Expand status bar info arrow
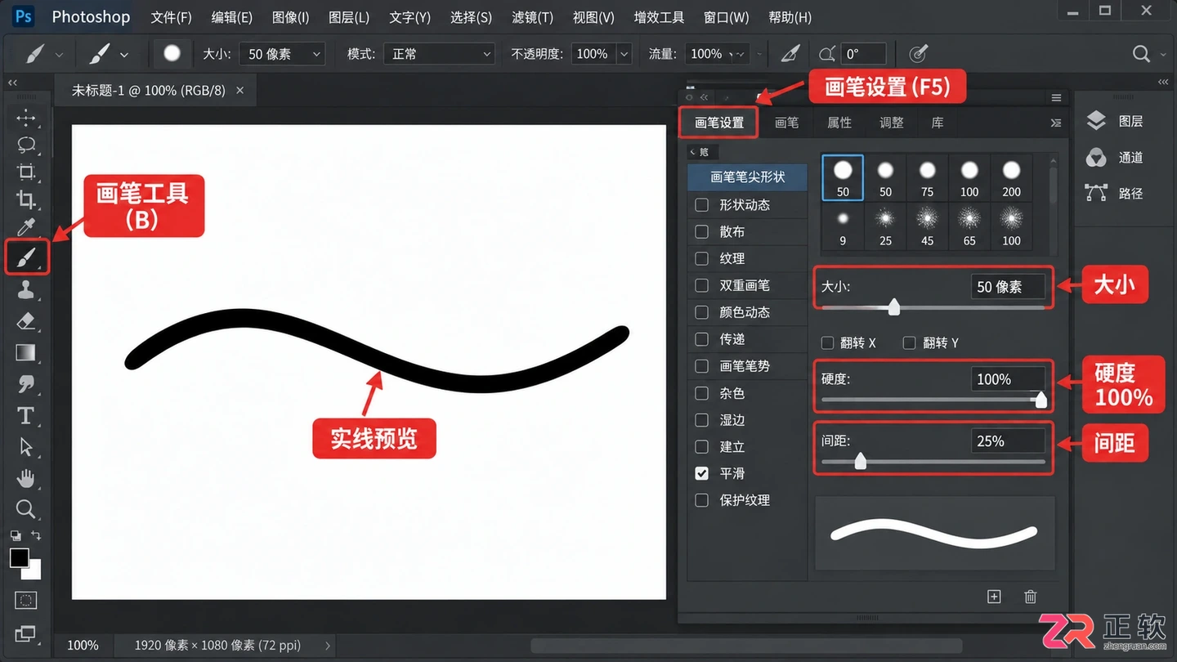The height and width of the screenshot is (662, 1177). (x=327, y=646)
